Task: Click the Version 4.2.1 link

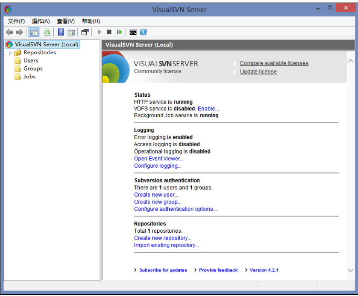Action: click(264, 270)
